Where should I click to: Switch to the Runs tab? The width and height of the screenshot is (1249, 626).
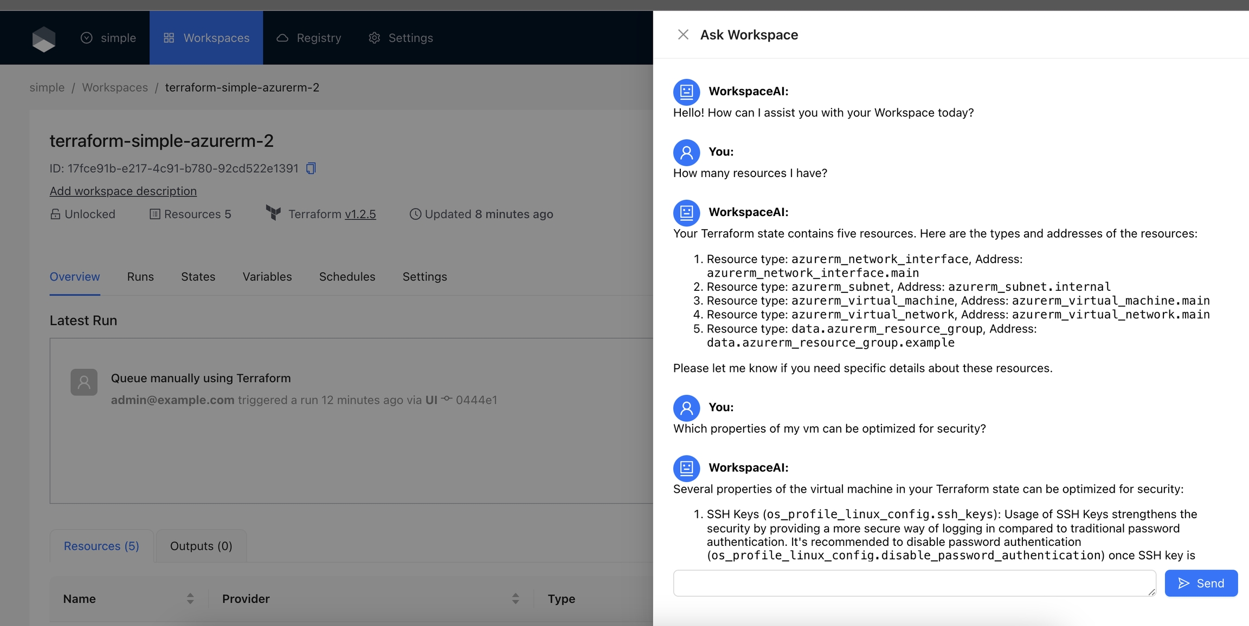(140, 277)
